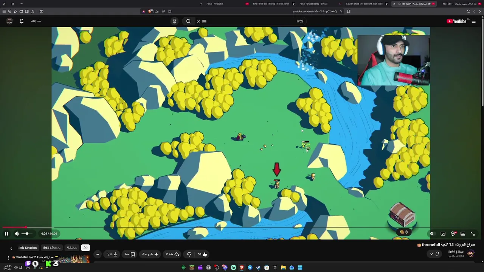Open the ilr52 channel avatar

470,254
